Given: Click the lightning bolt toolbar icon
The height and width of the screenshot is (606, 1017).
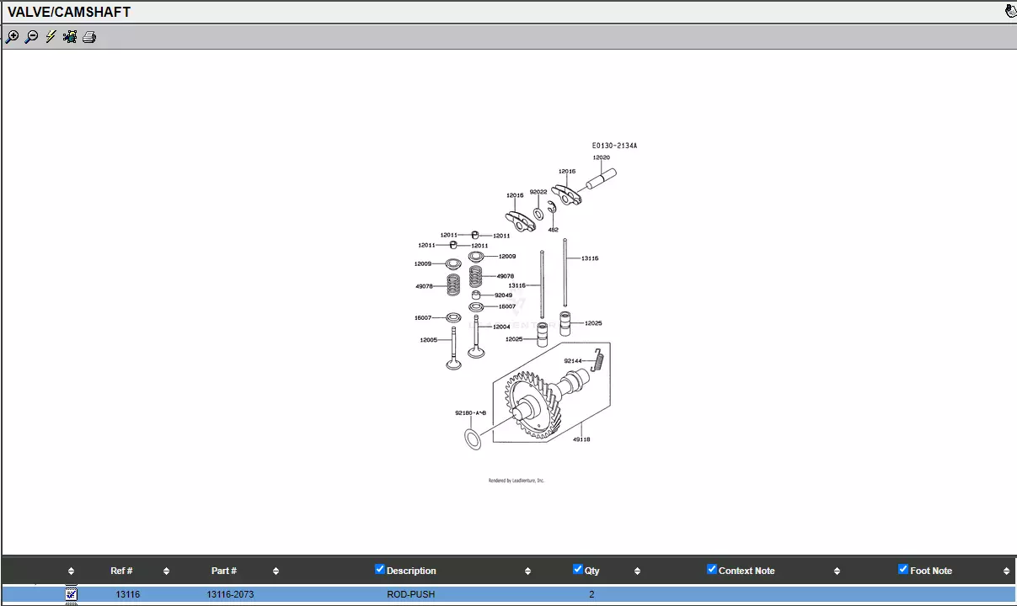Looking at the screenshot, I should (x=51, y=37).
